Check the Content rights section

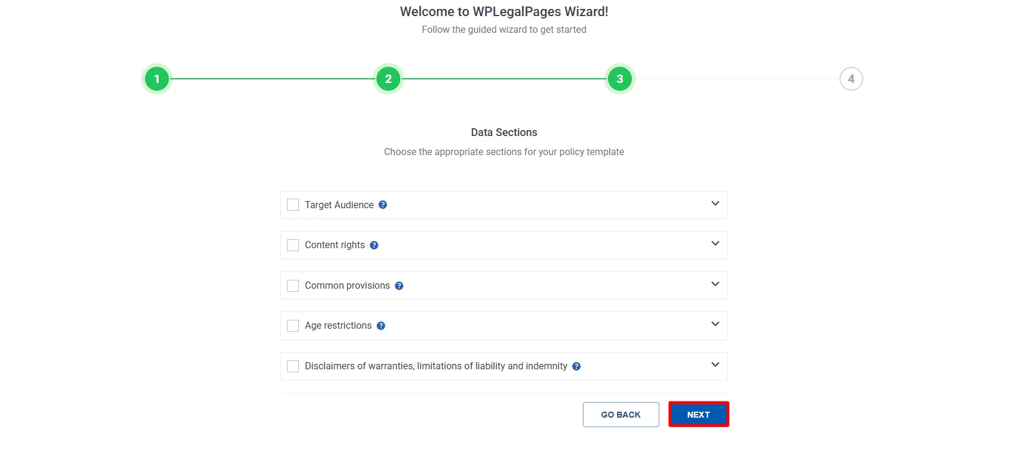pyautogui.click(x=292, y=245)
